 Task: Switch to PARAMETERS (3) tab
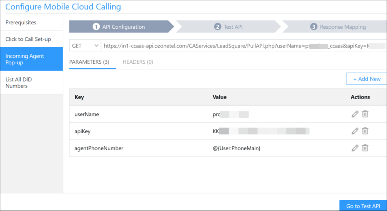tap(89, 62)
